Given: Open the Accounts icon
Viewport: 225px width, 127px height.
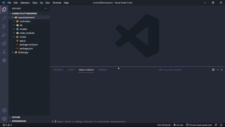Looking at the screenshot, I should [x=4, y=110].
